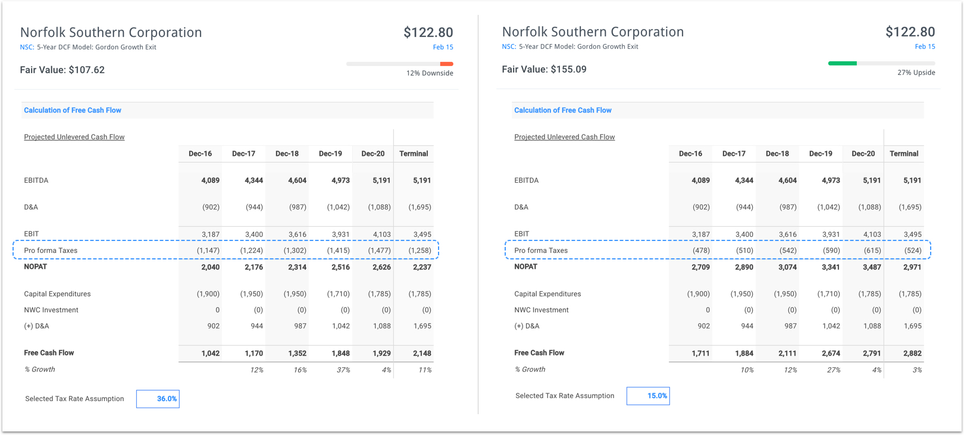
Task: Click 37% growth cell in left table
Action: click(x=343, y=370)
